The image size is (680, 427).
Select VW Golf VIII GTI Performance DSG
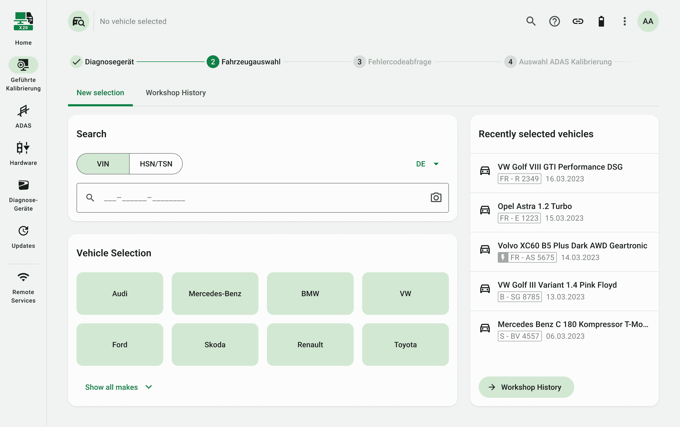[x=564, y=173]
